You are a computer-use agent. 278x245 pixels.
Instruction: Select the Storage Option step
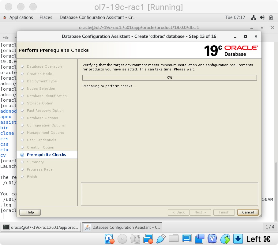pyautogui.click(x=40, y=103)
